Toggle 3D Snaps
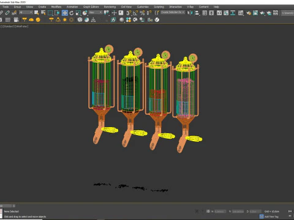Screen dimensions: 294x220 129,13
